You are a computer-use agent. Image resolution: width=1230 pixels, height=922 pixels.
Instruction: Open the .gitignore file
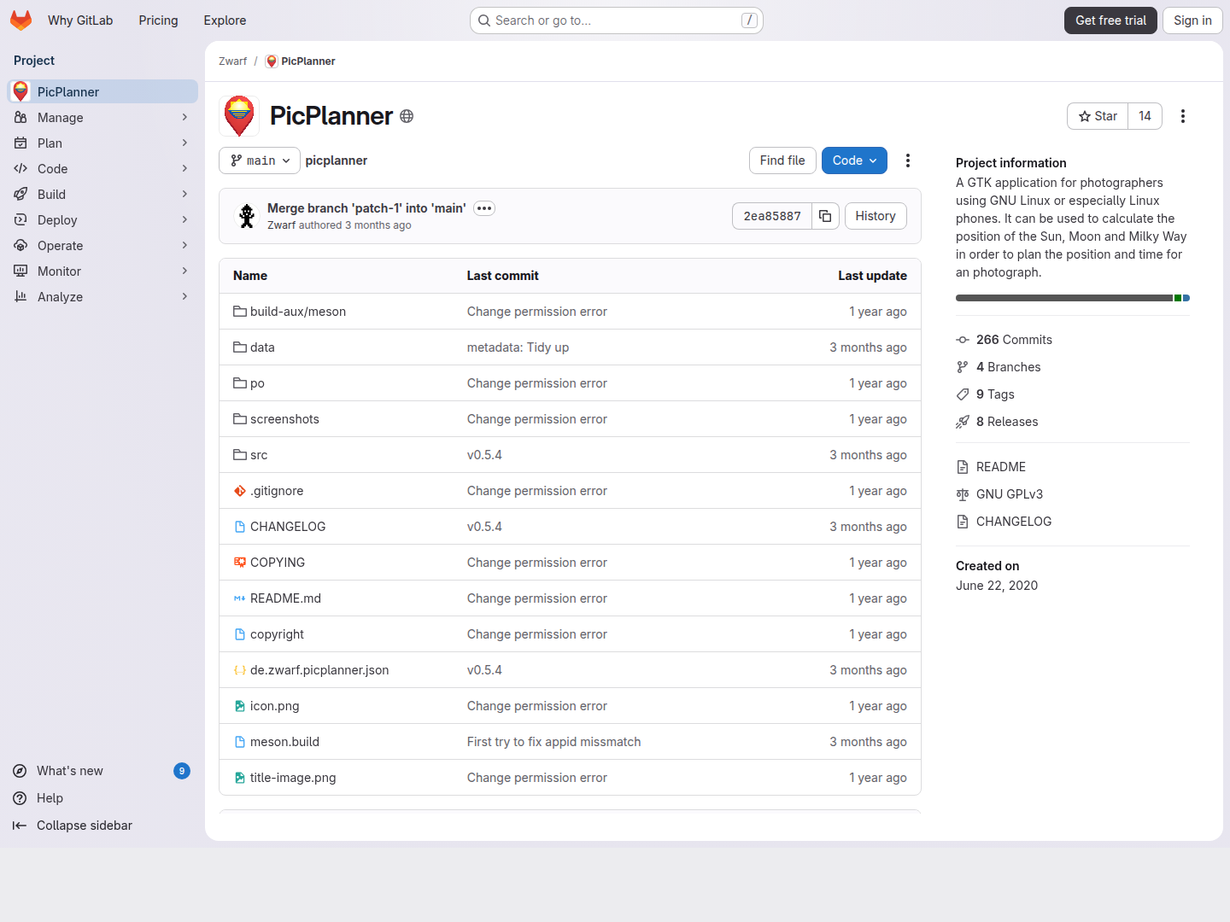[x=277, y=491]
